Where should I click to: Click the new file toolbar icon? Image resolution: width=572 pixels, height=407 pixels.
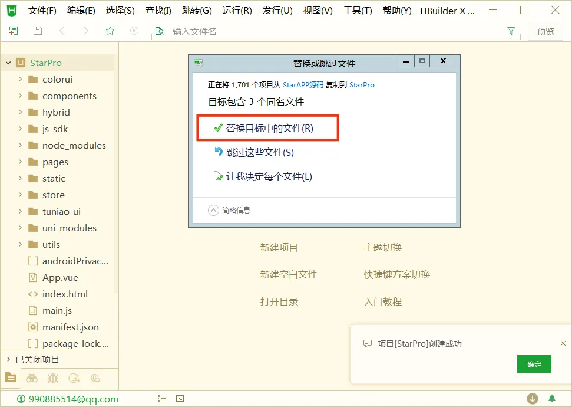point(14,31)
